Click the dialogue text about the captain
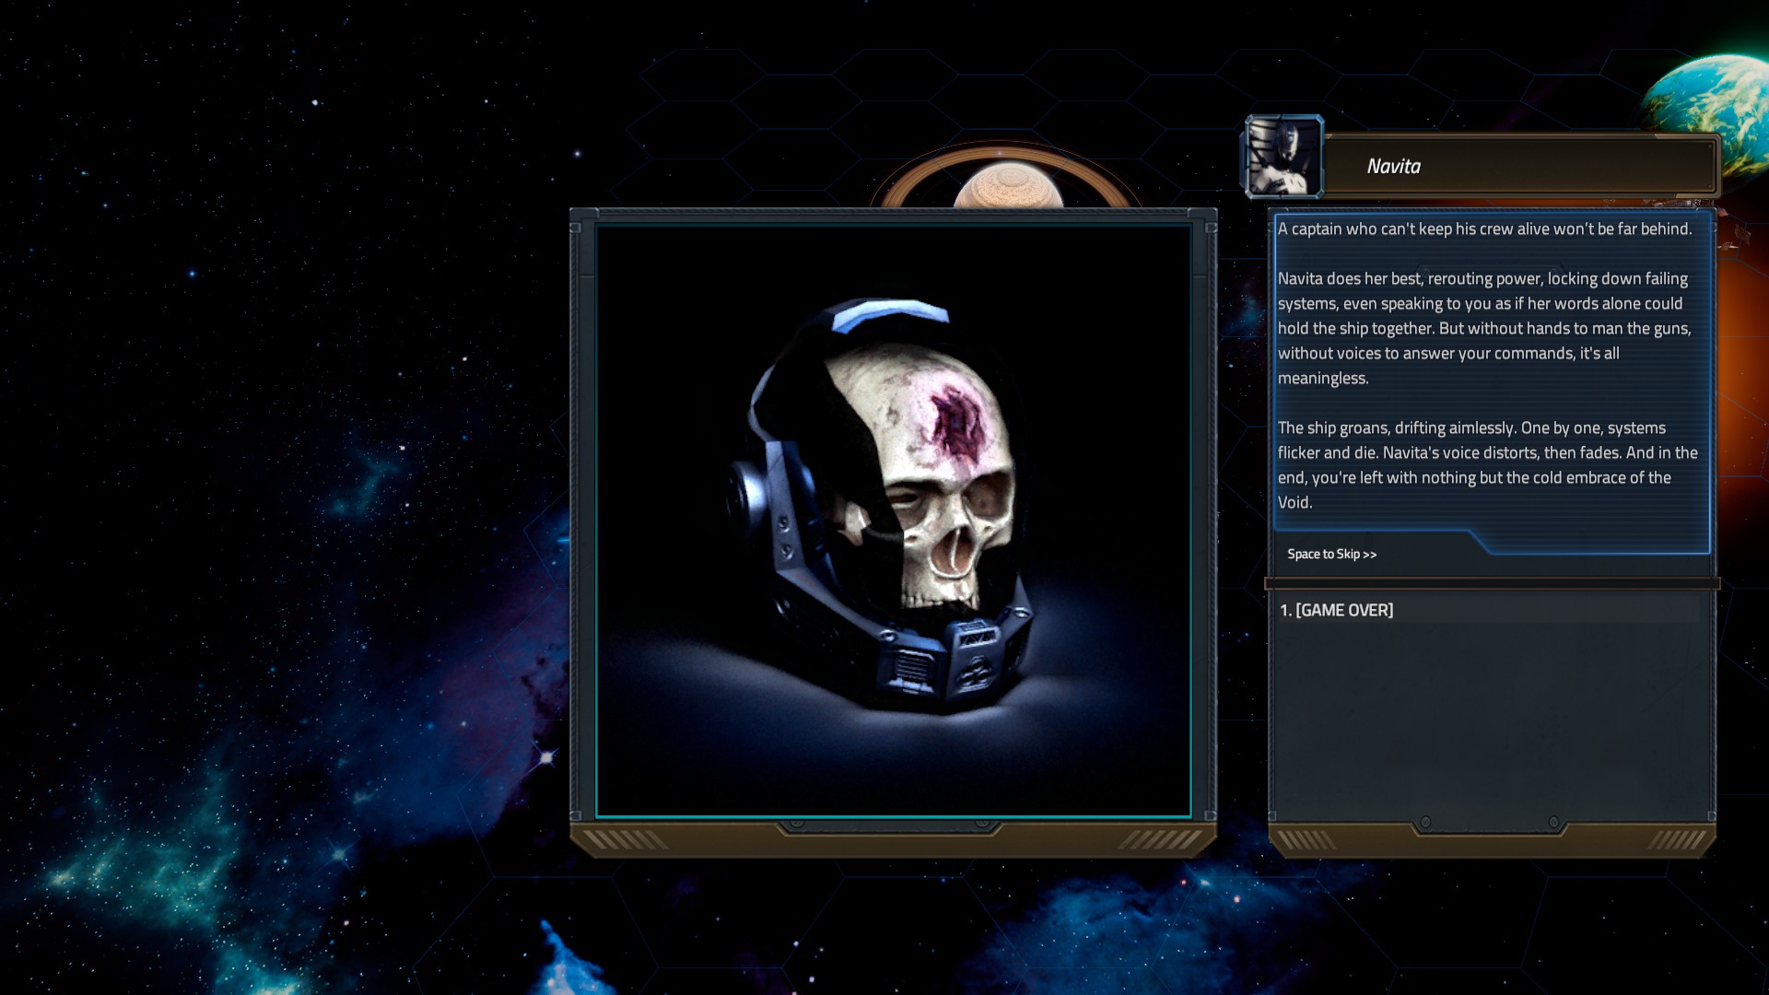 coord(1483,229)
